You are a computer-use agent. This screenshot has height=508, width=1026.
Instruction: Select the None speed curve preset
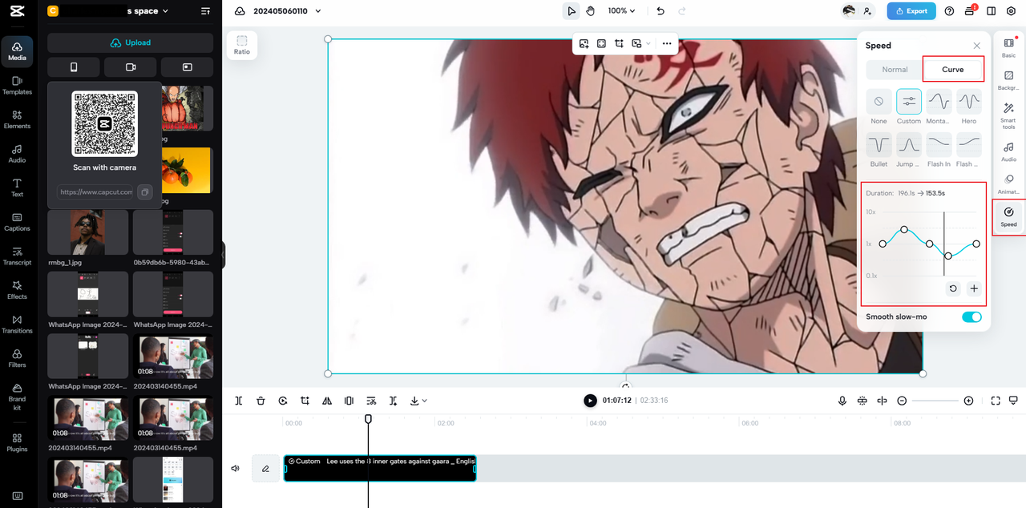click(879, 107)
